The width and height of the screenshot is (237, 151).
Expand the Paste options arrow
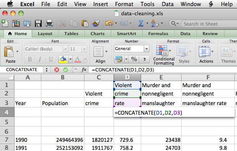click(x=17, y=52)
